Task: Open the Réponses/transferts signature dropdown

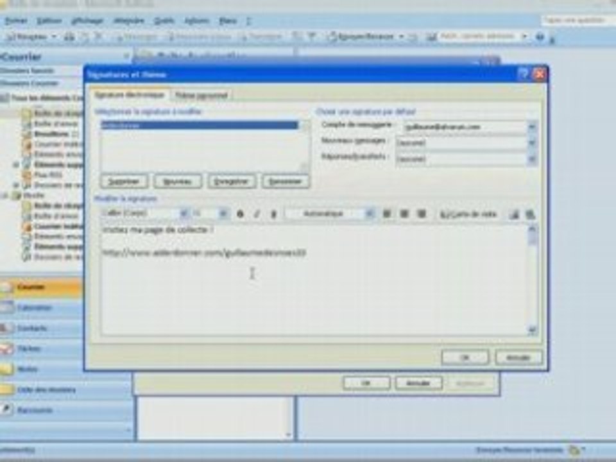Action: [x=531, y=158]
